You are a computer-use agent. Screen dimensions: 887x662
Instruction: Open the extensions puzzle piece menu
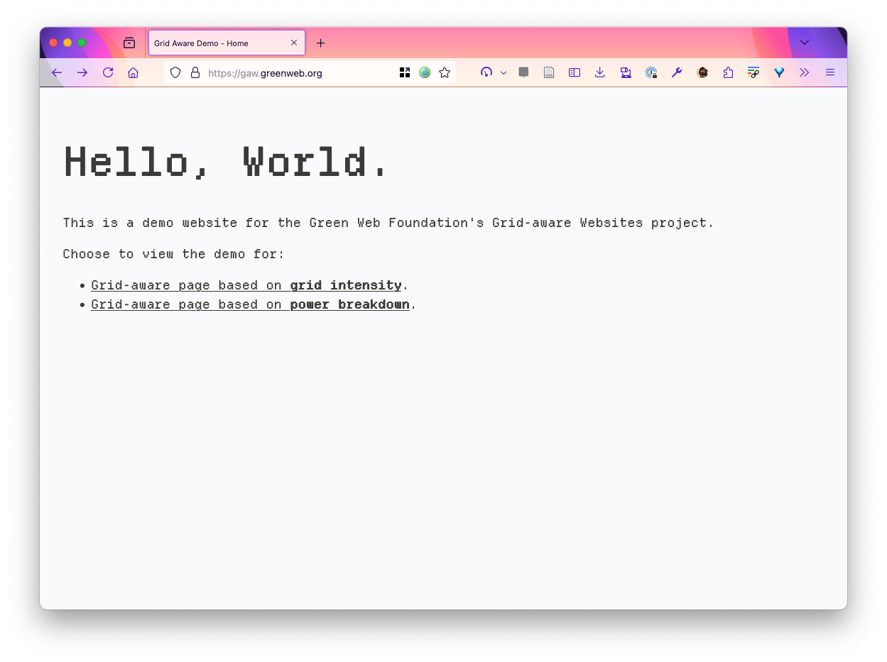(x=728, y=72)
